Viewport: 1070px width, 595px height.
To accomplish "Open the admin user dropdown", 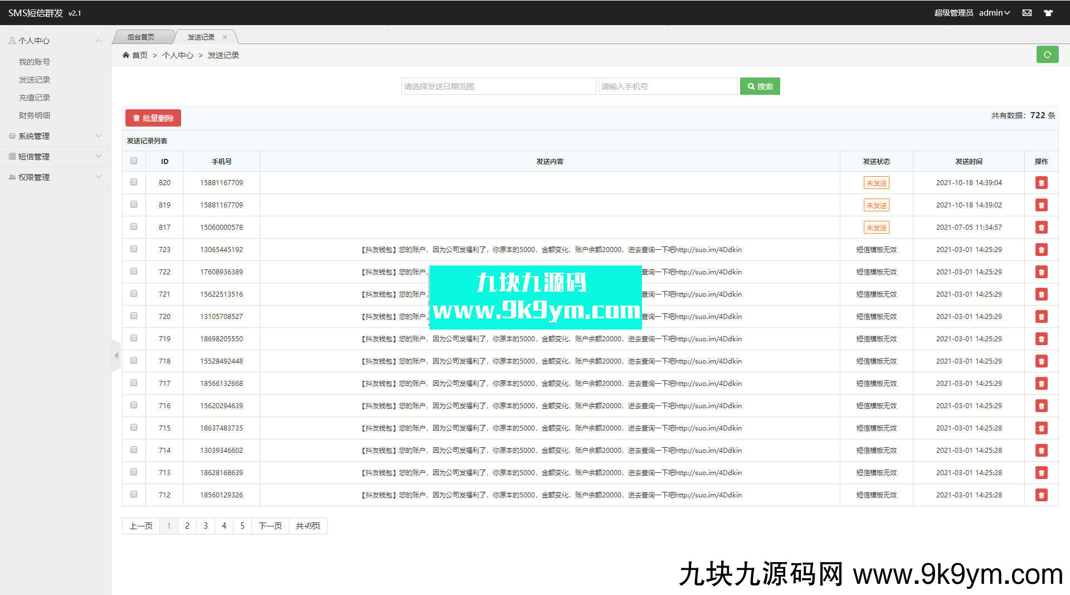I will click(x=994, y=13).
